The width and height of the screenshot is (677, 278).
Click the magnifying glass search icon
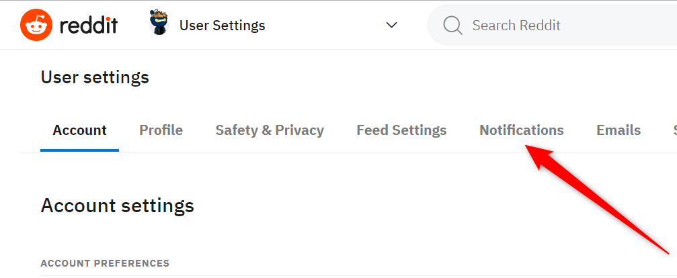point(452,26)
